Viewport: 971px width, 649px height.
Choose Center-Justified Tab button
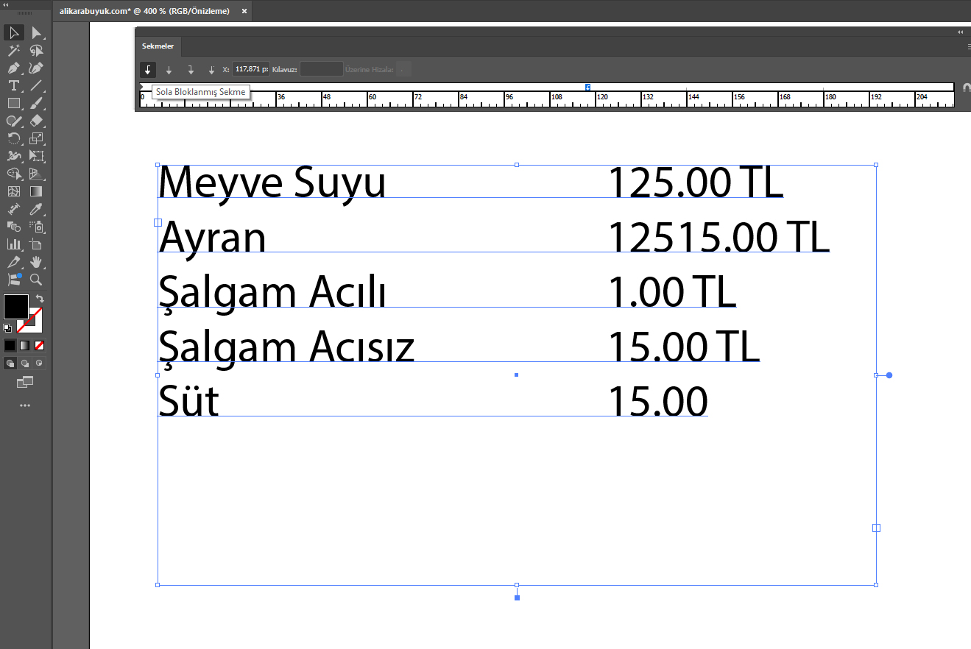(x=169, y=70)
